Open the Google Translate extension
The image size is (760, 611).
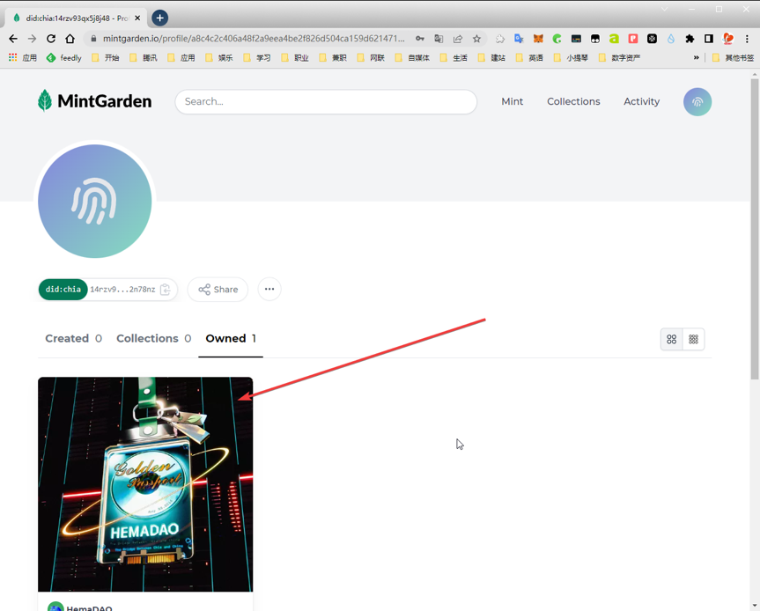tap(519, 39)
